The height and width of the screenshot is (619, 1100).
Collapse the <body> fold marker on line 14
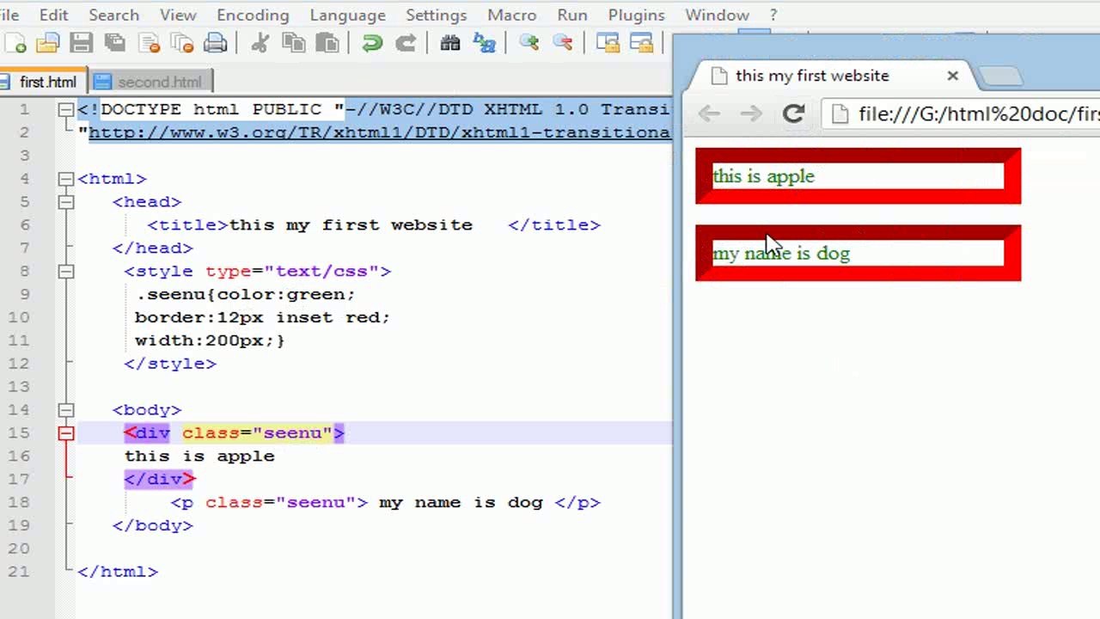(x=66, y=410)
